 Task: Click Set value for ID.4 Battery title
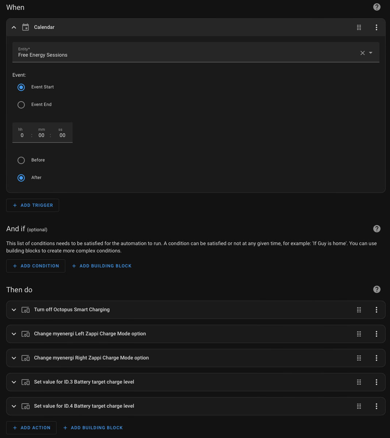[x=84, y=406]
